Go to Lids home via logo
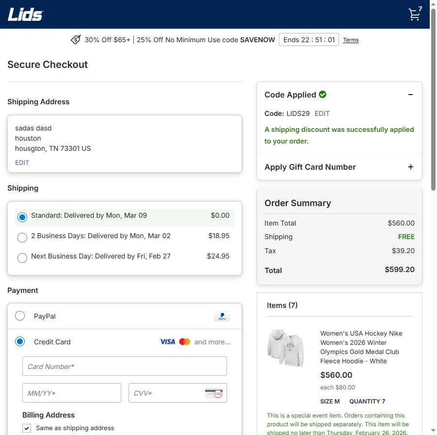Viewport: 437px width, 435px height. tap(25, 14)
